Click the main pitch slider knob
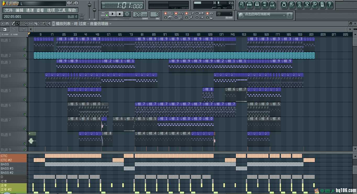The width and height of the screenshot is (357, 194). [x=94, y=10]
